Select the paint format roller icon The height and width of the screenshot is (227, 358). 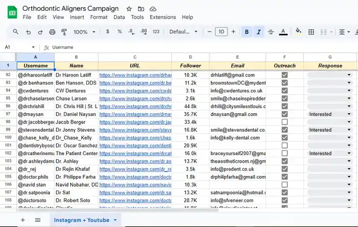tap(64, 32)
